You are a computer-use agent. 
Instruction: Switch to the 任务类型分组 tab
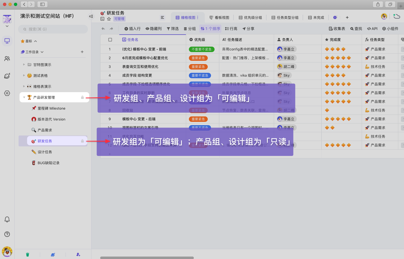point(285,17)
